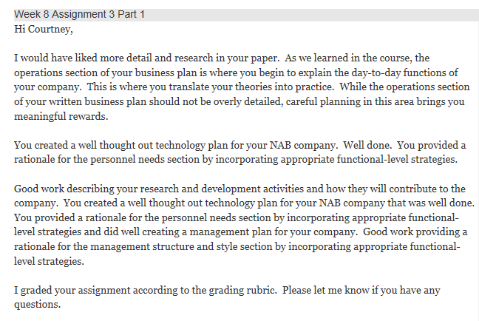Viewport: 479px width, 321px height.
Task: Click 'translate your theories into practice' phrase
Action: point(251,87)
